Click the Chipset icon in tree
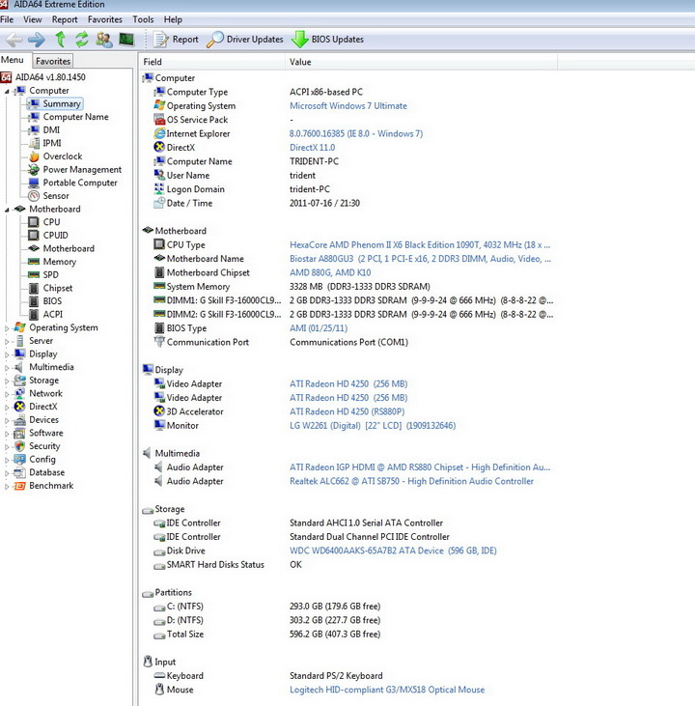695x706 pixels. (x=34, y=288)
